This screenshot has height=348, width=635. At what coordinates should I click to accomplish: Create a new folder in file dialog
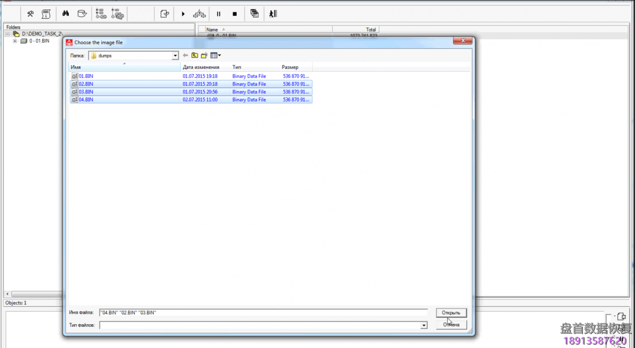[x=204, y=55]
